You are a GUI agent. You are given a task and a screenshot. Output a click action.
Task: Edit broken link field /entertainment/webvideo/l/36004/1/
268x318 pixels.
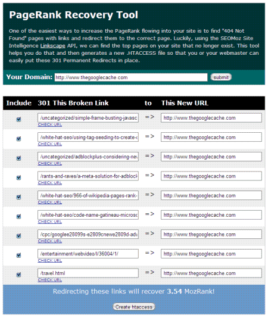click(88, 254)
